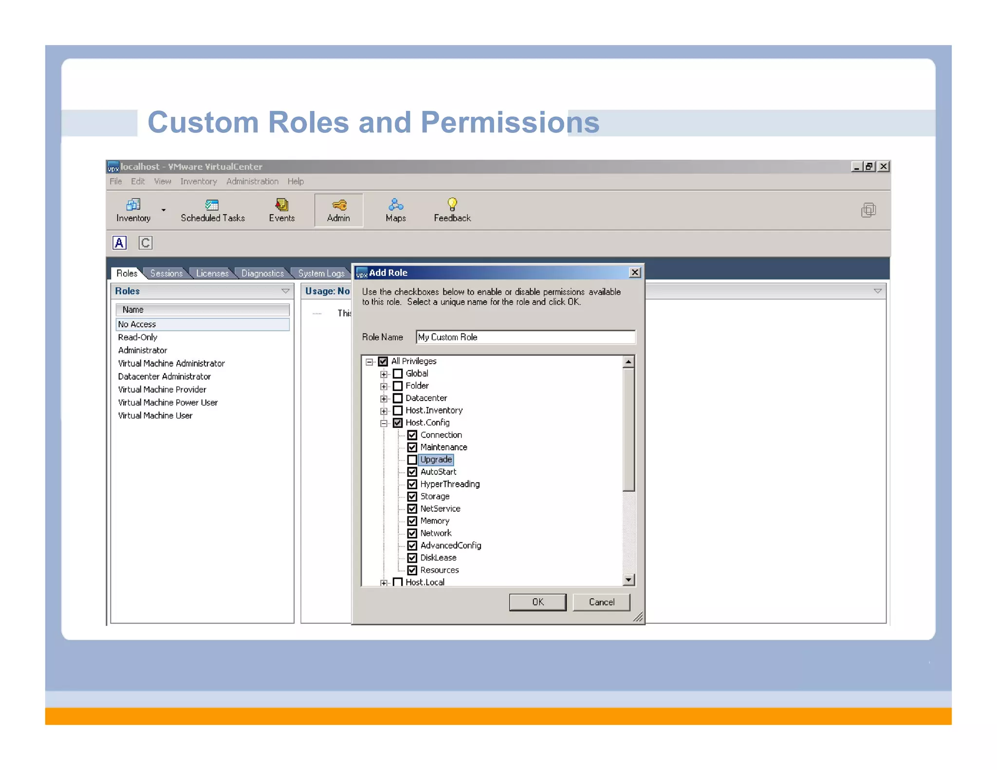
Task: Close the Add Role dialog
Action: coord(635,273)
